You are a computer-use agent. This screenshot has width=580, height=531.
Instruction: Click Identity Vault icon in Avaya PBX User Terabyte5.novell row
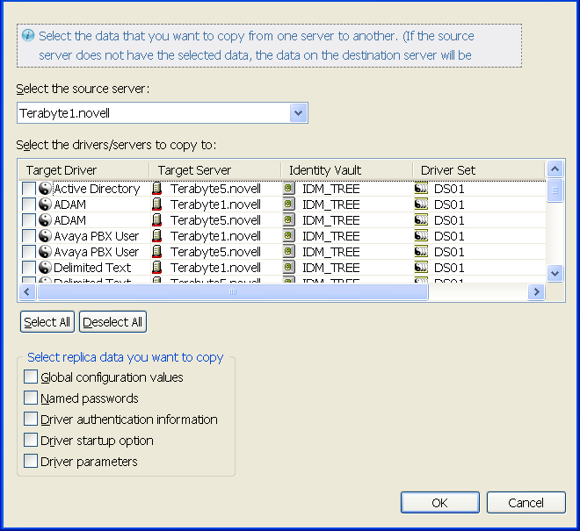(x=288, y=251)
